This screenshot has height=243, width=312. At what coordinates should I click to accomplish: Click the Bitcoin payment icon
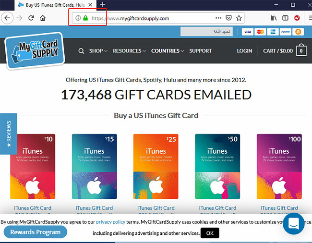[x=298, y=32]
